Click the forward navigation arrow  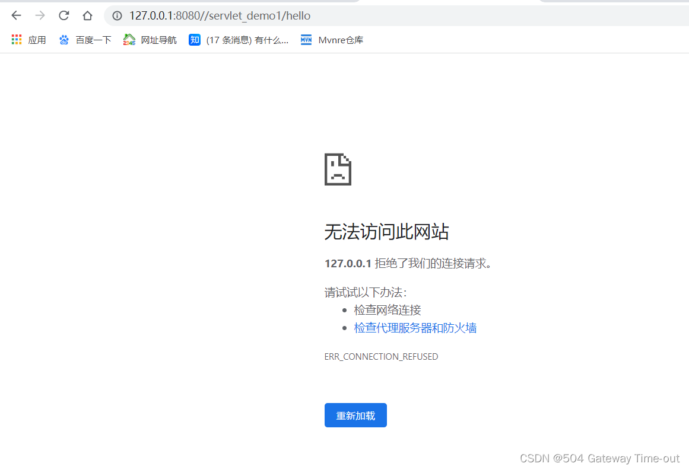click(40, 16)
